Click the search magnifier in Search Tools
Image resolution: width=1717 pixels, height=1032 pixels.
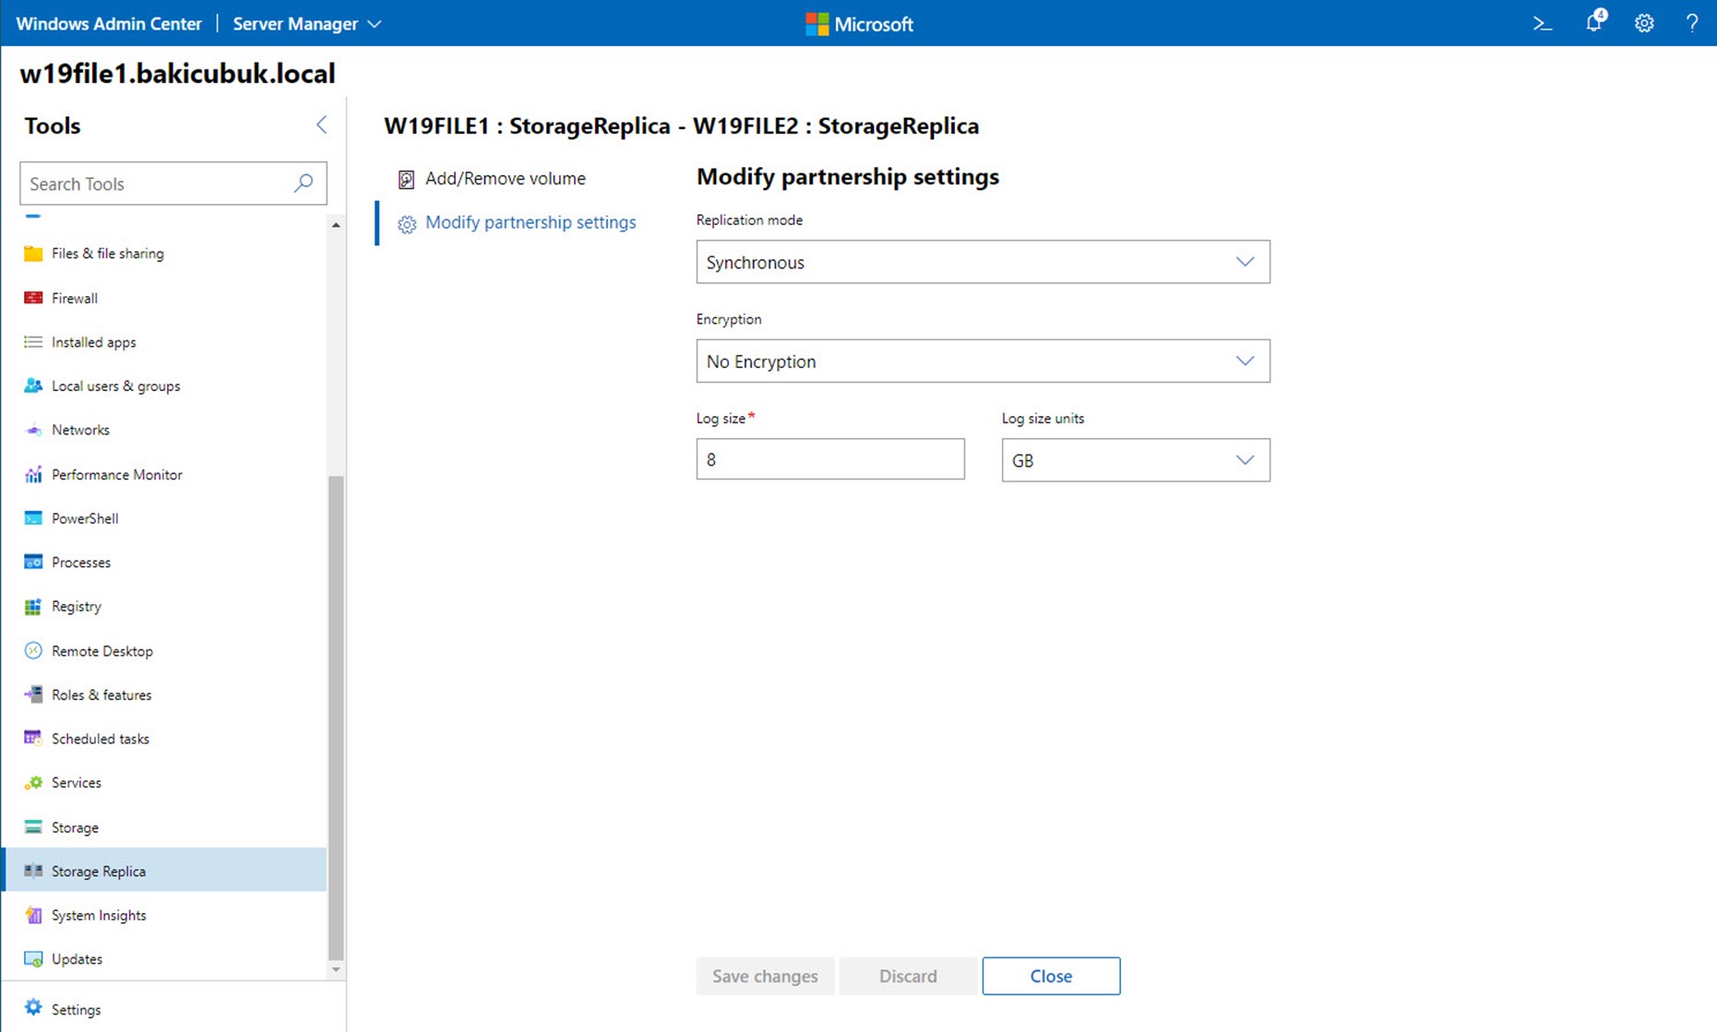(x=304, y=183)
